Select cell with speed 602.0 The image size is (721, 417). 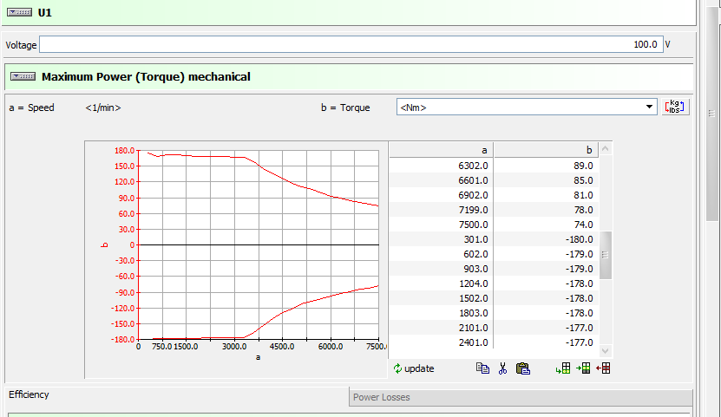tap(442, 253)
